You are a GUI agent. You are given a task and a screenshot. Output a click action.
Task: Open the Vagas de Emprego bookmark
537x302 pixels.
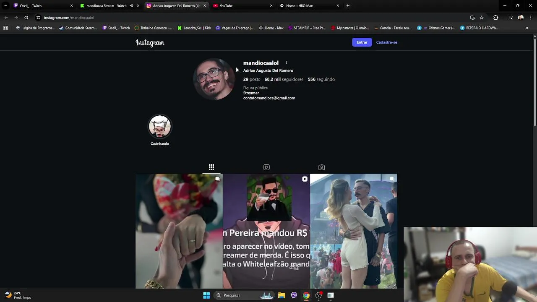pos(235,28)
